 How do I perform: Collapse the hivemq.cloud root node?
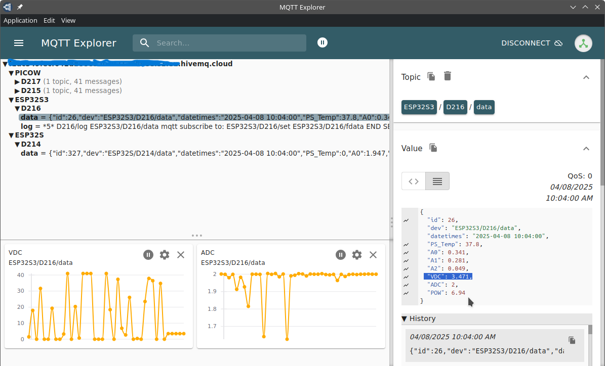[x=5, y=64]
